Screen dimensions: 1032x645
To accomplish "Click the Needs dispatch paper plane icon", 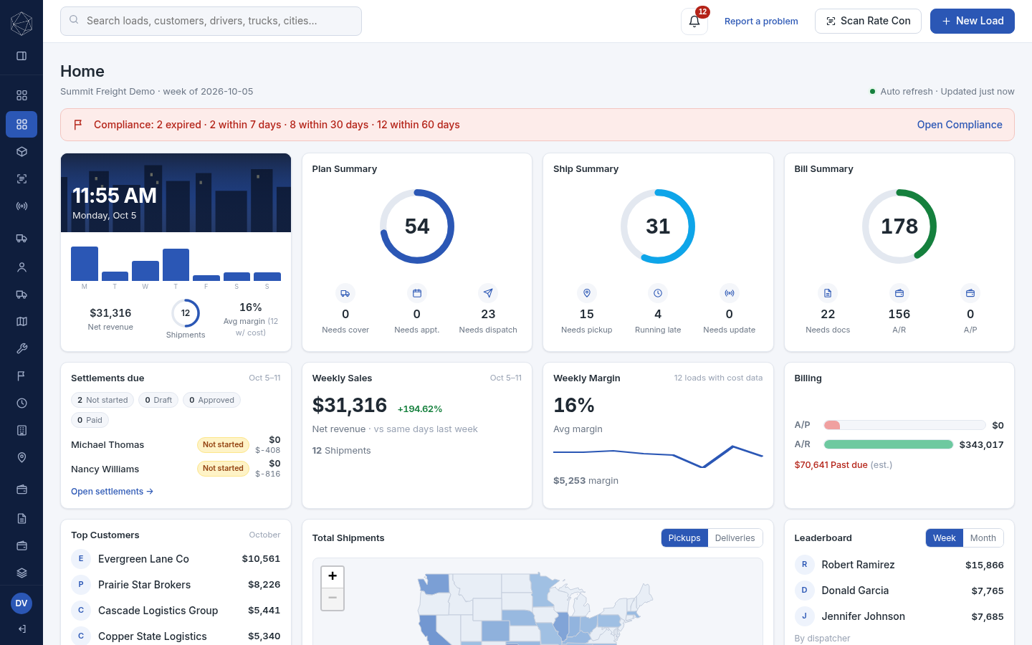I will pos(488,293).
